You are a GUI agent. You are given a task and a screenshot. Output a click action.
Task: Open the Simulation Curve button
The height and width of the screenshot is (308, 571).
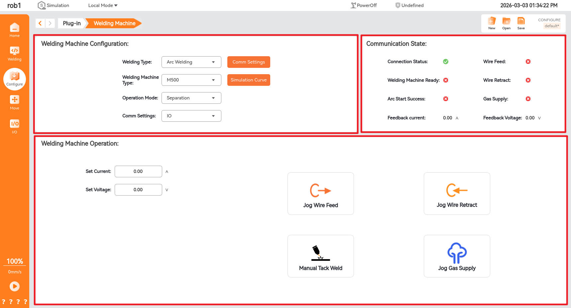pyautogui.click(x=249, y=80)
